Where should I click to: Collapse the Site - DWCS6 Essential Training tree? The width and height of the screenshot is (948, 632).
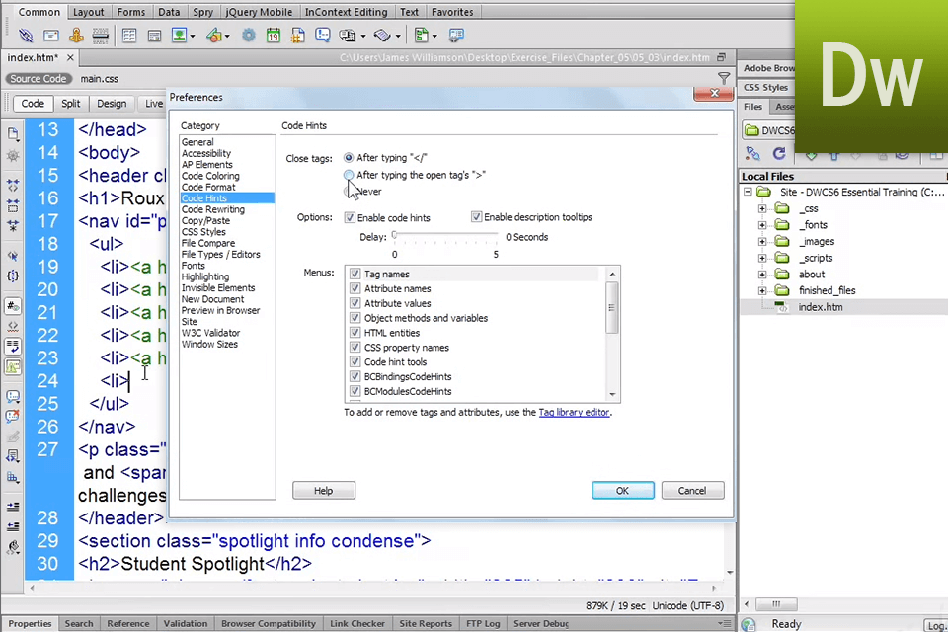[x=748, y=193]
